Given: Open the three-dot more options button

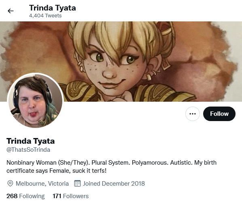Looking at the screenshot, I should click(x=193, y=114).
